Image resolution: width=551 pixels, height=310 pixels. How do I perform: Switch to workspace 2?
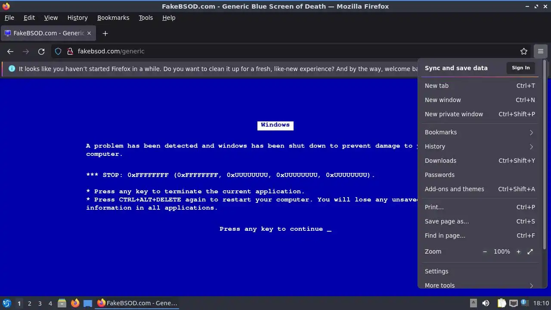point(29,303)
